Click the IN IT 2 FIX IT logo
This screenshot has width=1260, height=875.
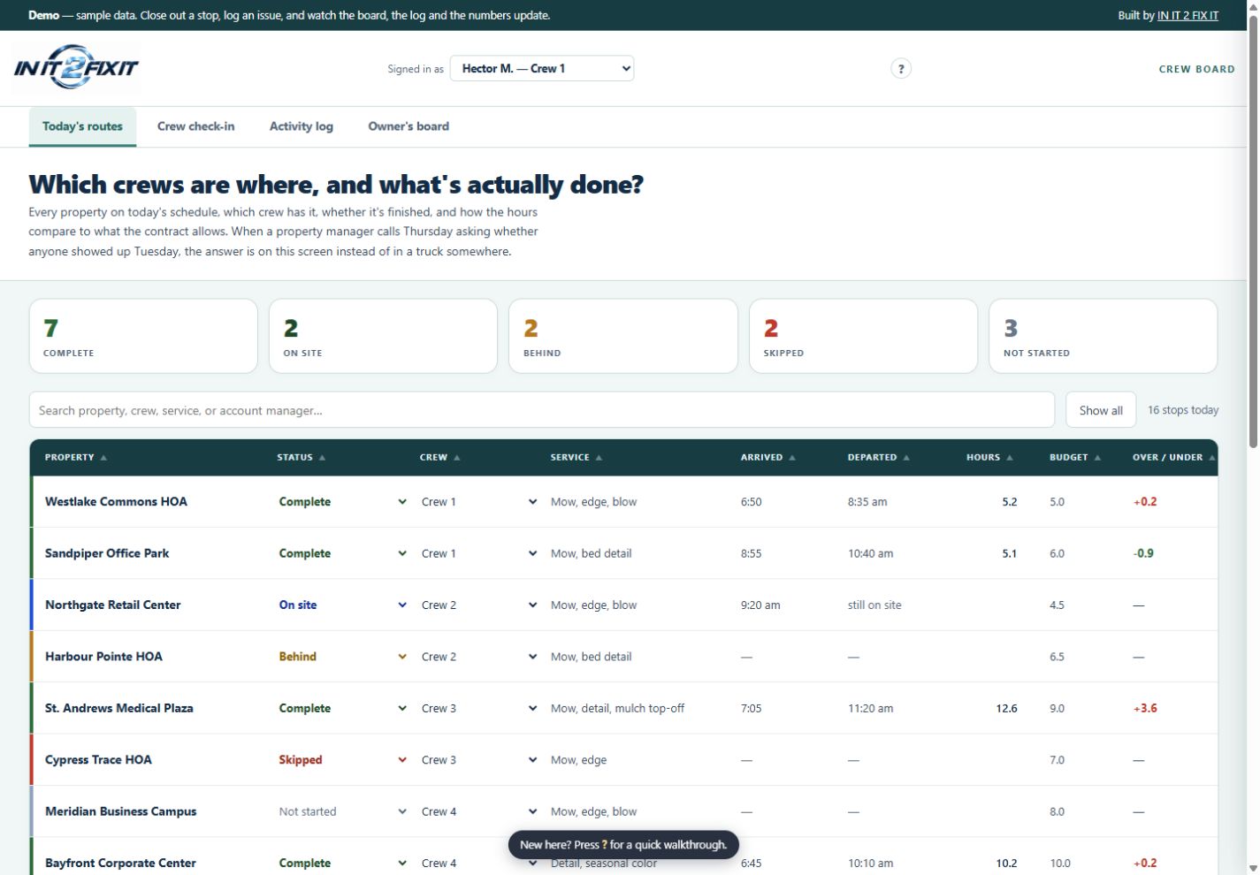point(76,68)
